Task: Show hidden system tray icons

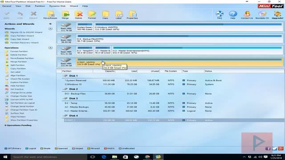Action: 244,157
